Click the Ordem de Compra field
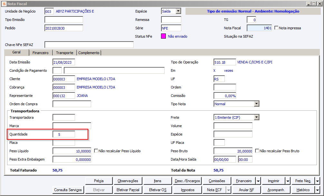The height and width of the screenshot is (196, 324). coord(72,104)
